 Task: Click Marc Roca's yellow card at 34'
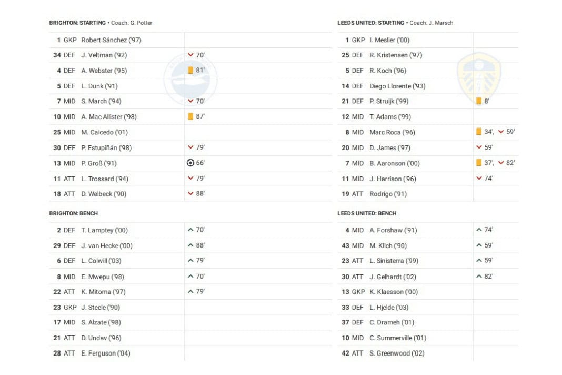pos(479,132)
